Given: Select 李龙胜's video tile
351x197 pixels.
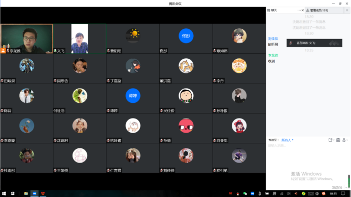Looking at the screenshot, I should (27, 38).
